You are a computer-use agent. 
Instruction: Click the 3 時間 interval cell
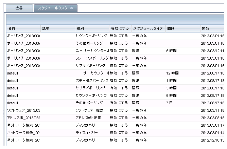pos(172,88)
